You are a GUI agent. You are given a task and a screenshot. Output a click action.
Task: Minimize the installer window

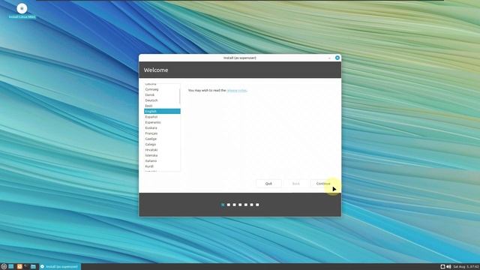329,58
